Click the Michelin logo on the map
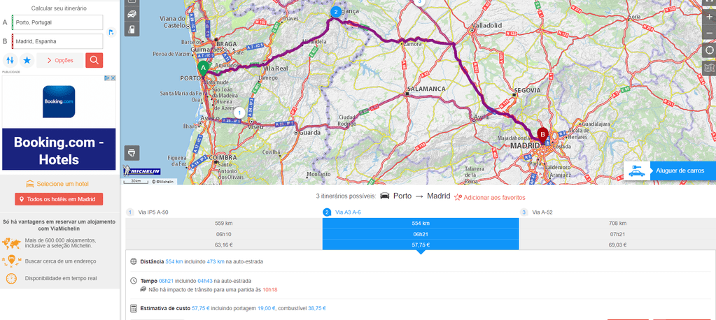Image resolution: width=716 pixels, height=320 pixels. point(141,171)
